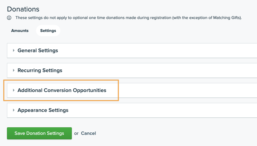Switch to the Amounts tab
The width and height of the screenshot is (257, 146).
tap(20, 30)
